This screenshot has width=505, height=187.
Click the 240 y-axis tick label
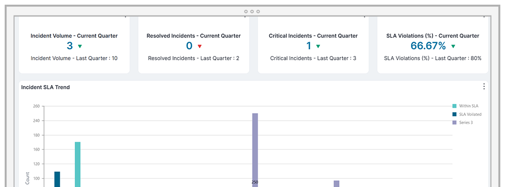point(36,121)
